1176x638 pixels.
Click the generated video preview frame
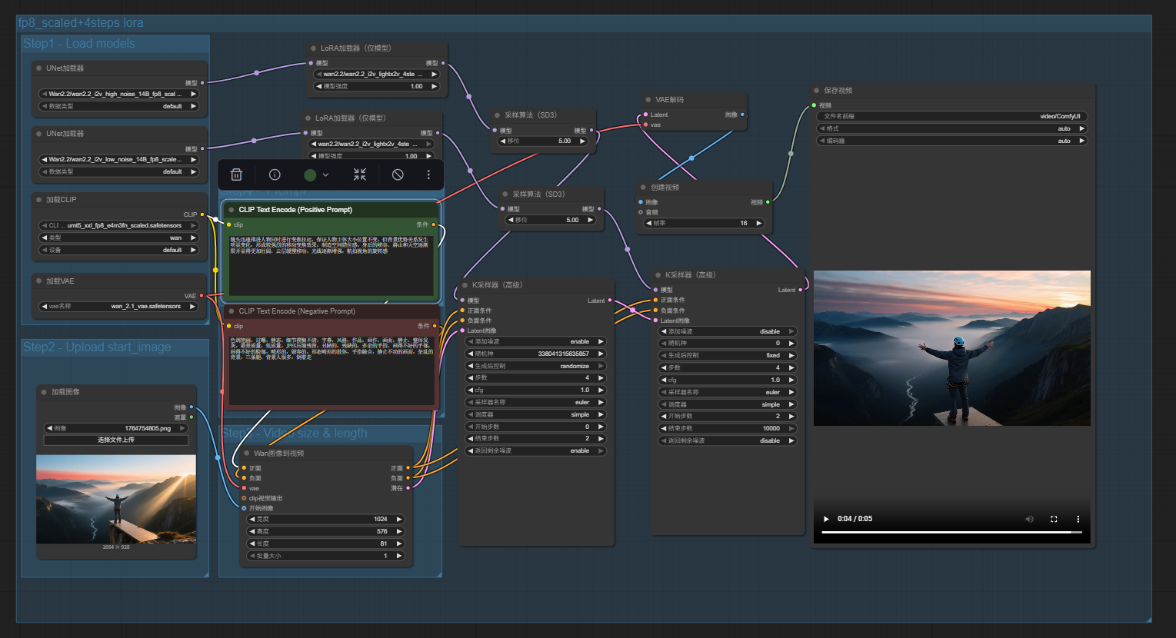click(952, 348)
